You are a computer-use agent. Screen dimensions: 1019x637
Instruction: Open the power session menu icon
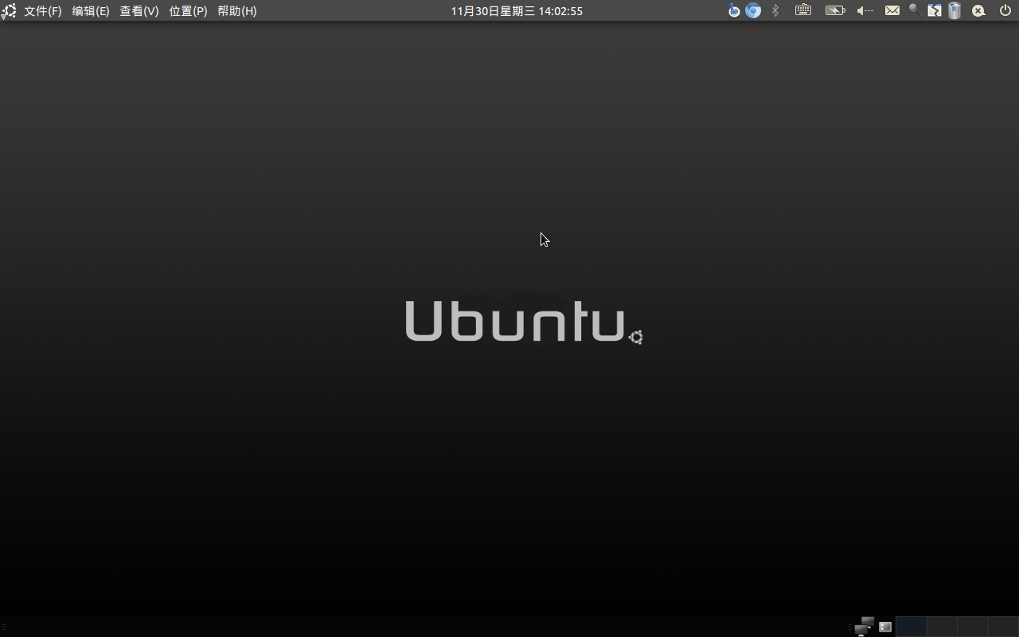coord(1005,10)
